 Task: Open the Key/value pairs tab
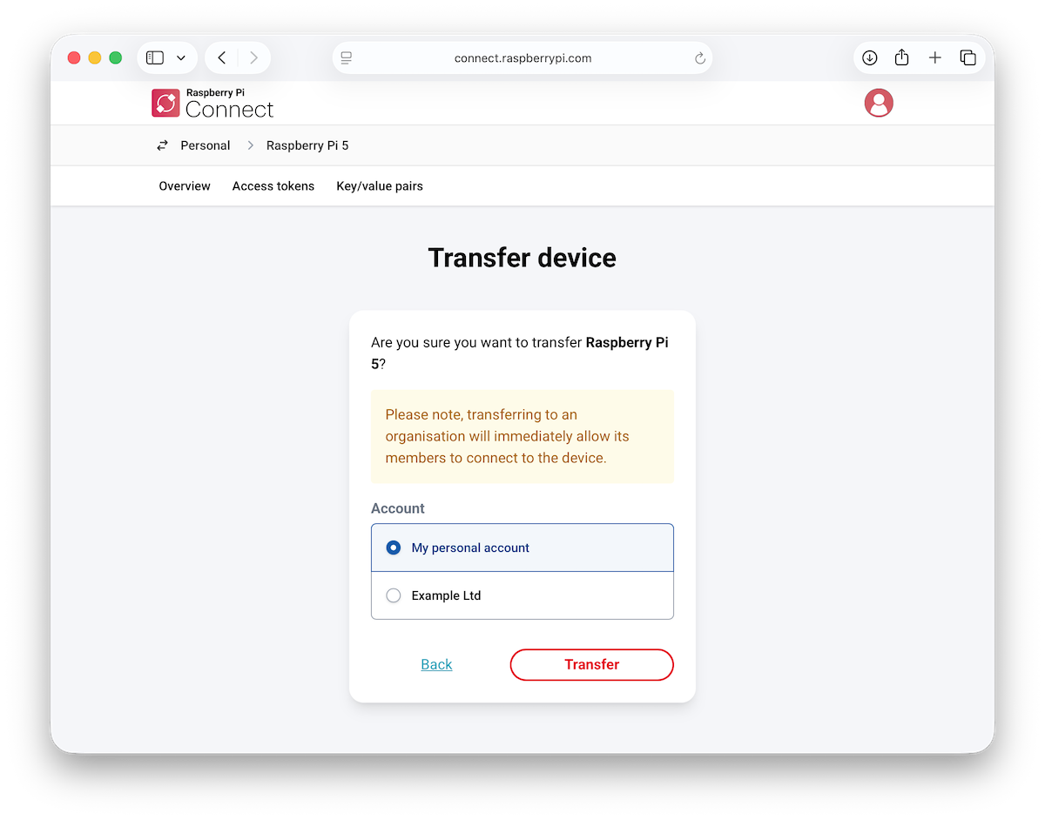tap(380, 186)
